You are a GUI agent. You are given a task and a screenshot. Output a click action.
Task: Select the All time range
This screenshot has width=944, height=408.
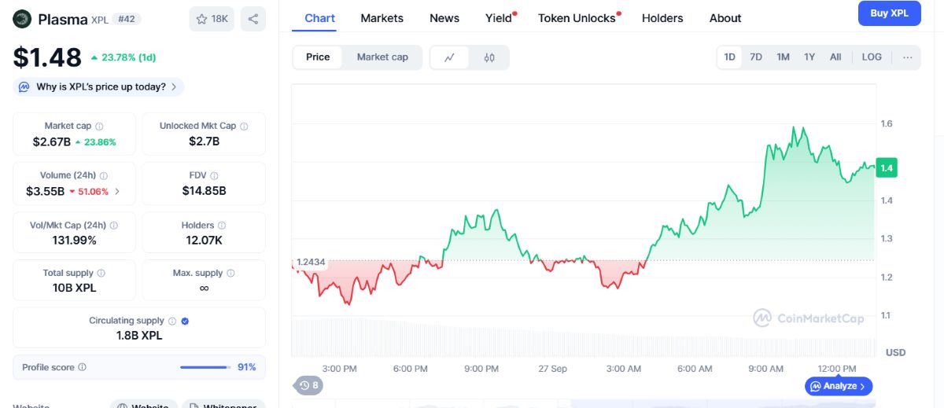835,57
